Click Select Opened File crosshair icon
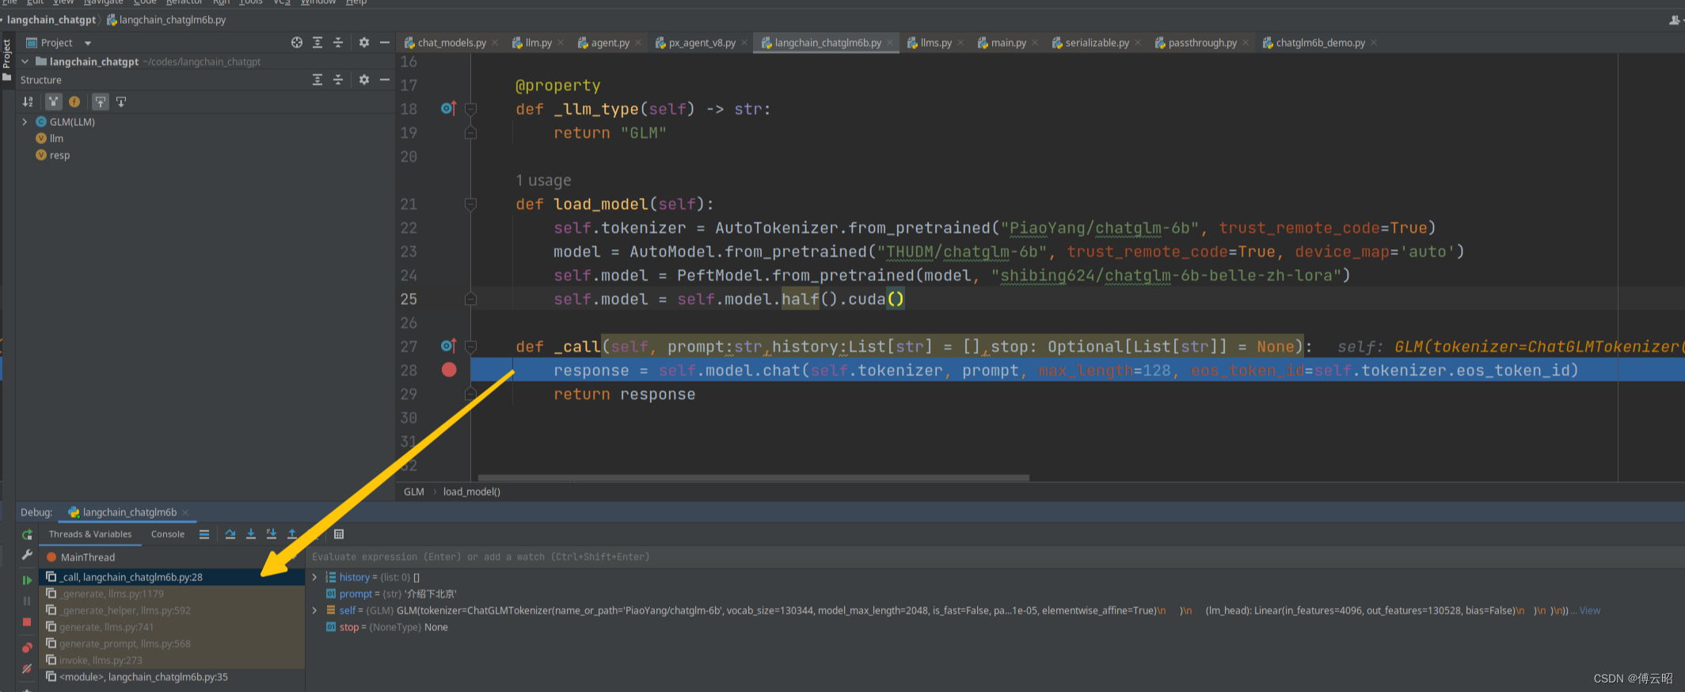Screen dimensions: 1685x692 click(296, 43)
